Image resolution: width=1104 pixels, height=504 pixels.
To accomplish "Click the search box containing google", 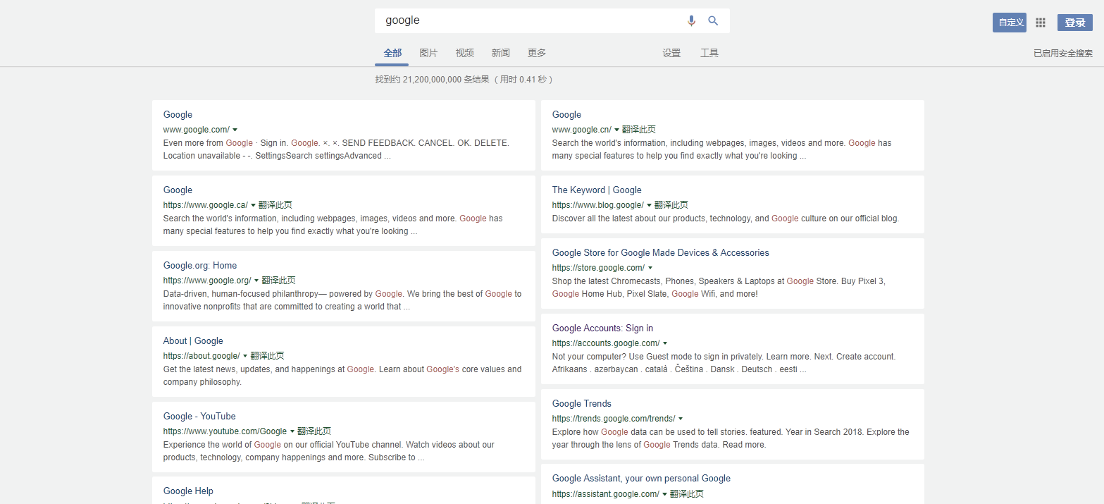I will pos(528,20).
